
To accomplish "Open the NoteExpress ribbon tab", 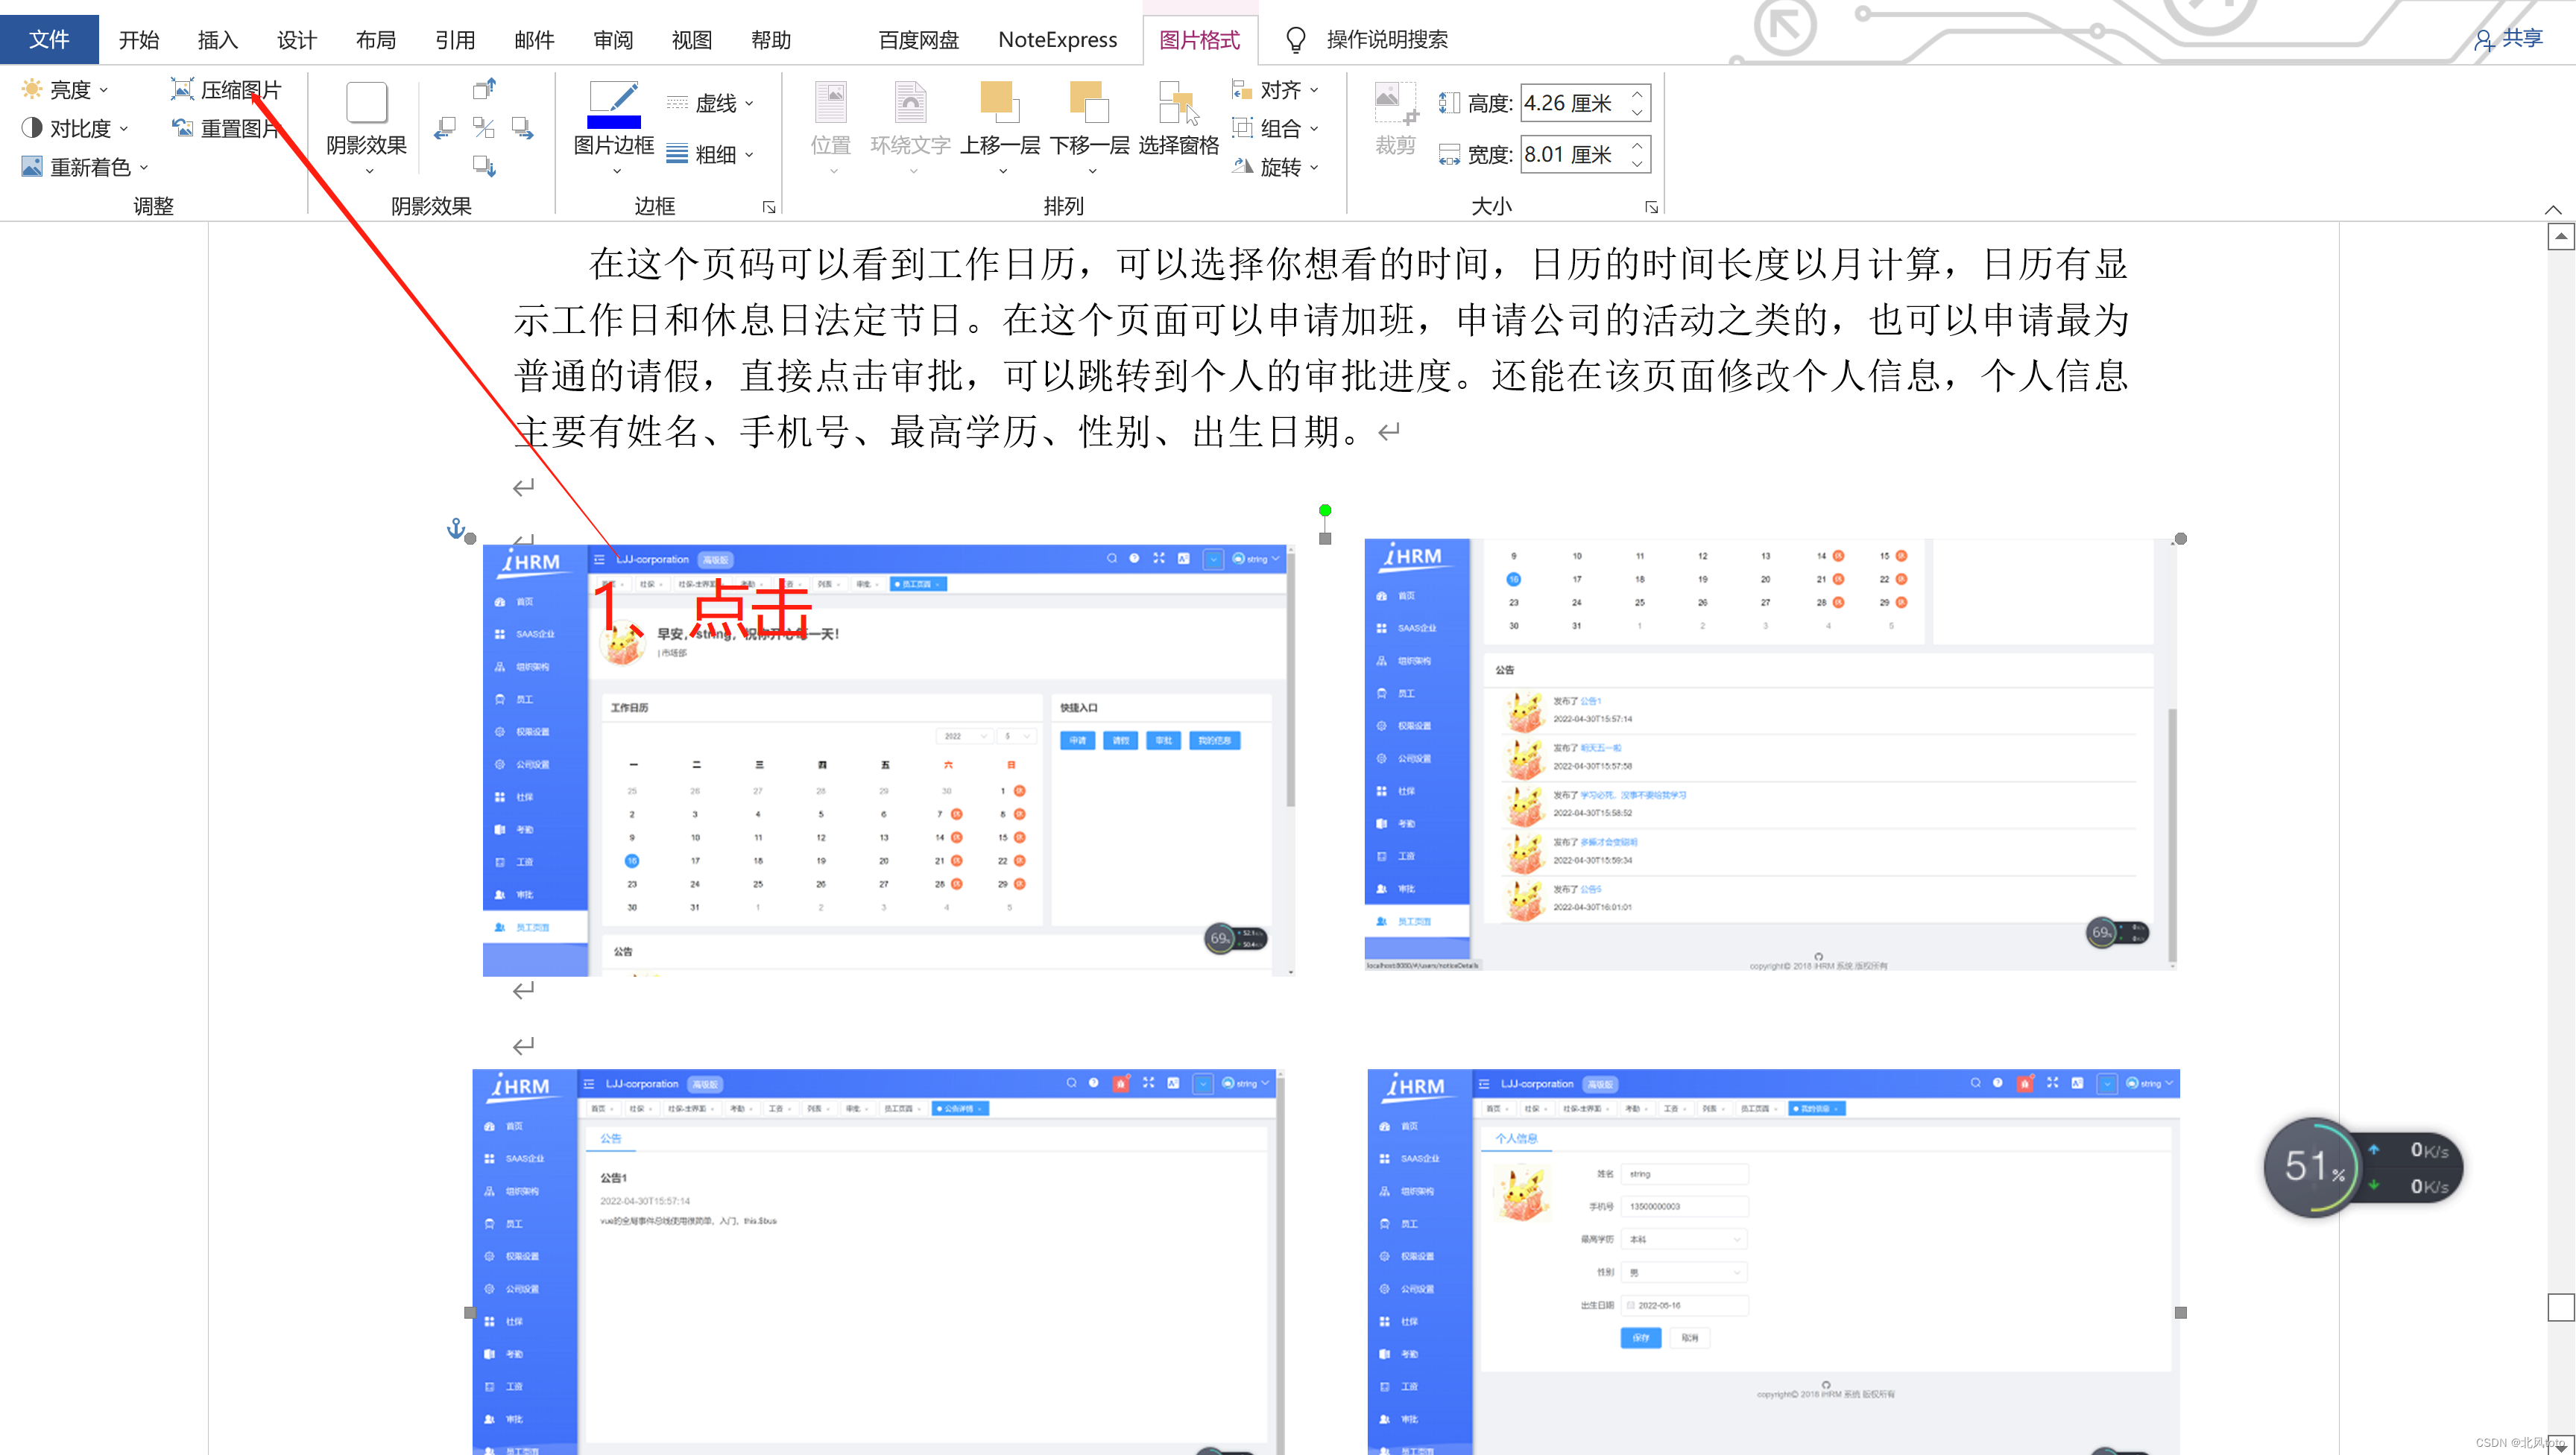I will (1057, 40).
